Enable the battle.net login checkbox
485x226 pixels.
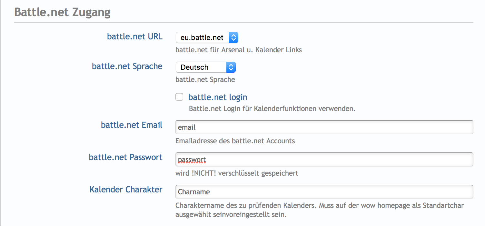(179, 97)
